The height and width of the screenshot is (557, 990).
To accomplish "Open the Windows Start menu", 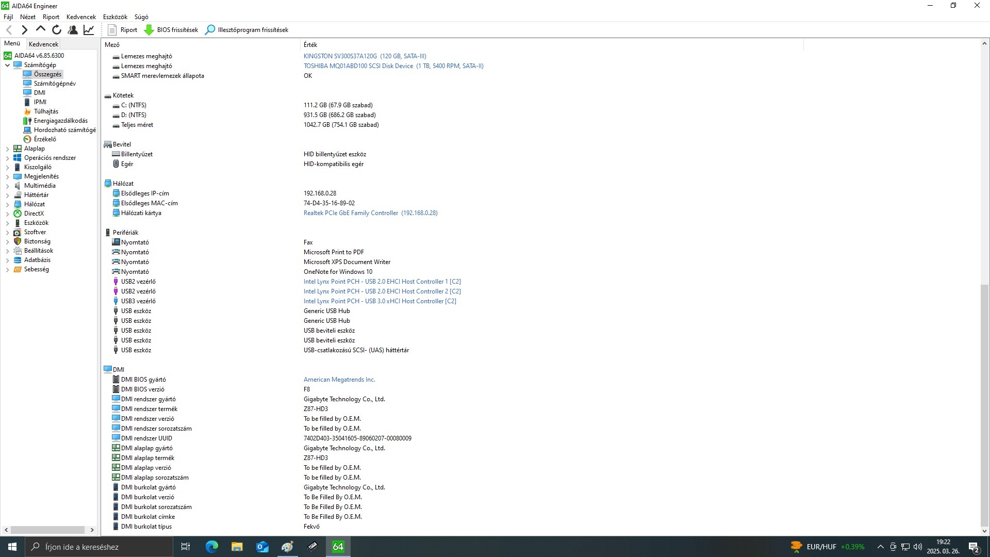I will click(x=12, y=547).
